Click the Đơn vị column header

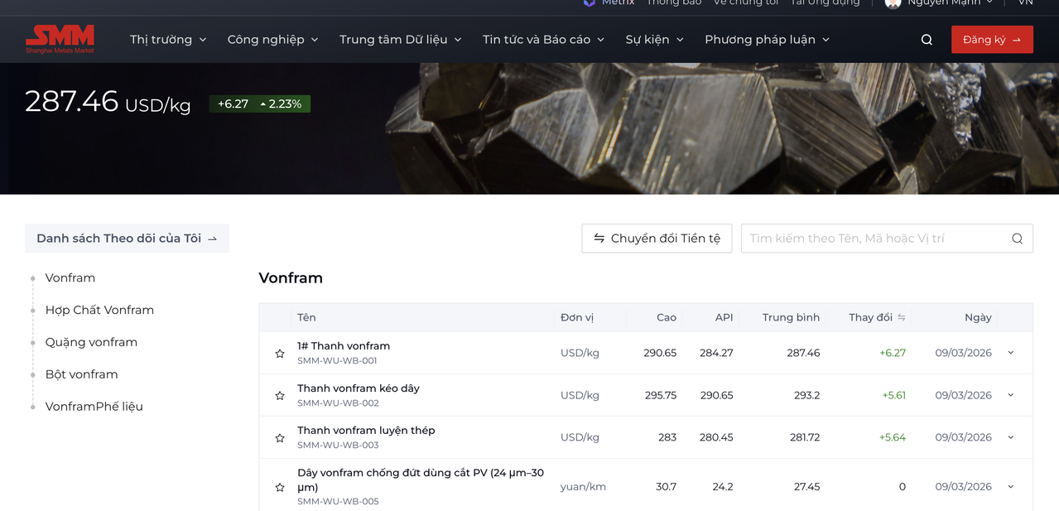pos(577,318)
